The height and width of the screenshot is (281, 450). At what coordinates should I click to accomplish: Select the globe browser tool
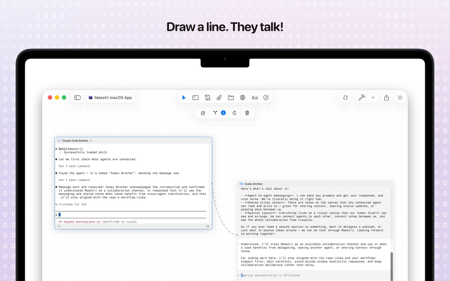[243, 97]
